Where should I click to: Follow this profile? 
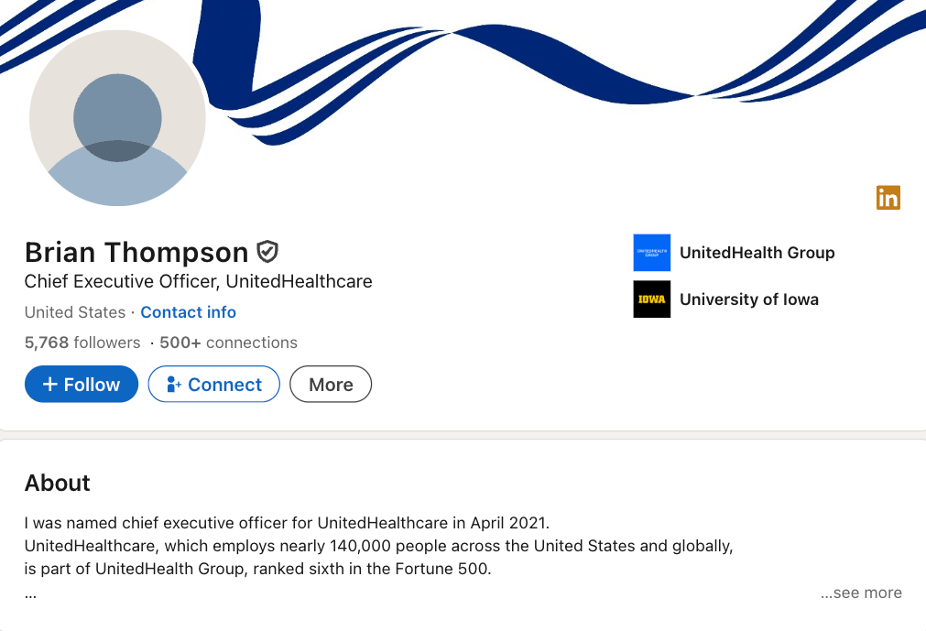tap(82, 385)
